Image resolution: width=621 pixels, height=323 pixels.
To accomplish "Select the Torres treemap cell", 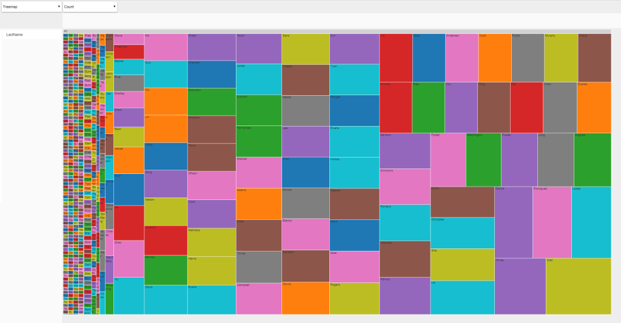I will (520, 286).
